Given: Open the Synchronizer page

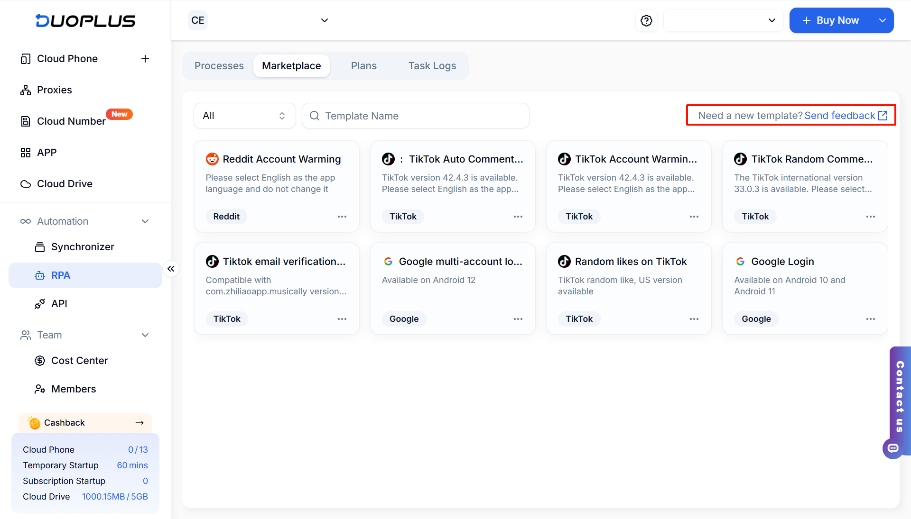Looking at the screenshot, I should 83,247.
